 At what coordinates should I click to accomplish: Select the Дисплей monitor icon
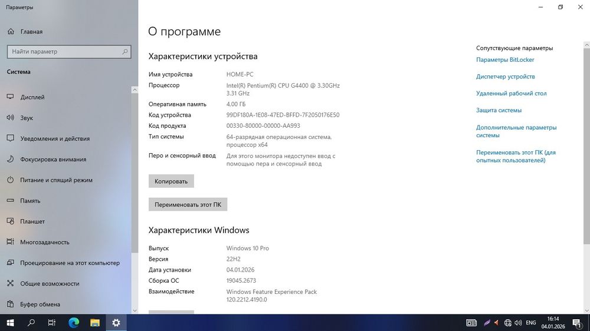tap(11, 97)
